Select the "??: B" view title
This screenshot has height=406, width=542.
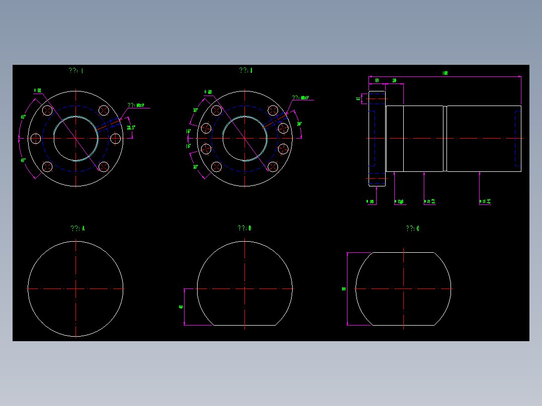(x=244, y=228)
